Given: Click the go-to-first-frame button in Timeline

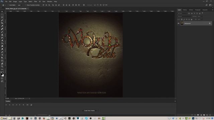Looking at the screenshot, I should click(6, 105).
